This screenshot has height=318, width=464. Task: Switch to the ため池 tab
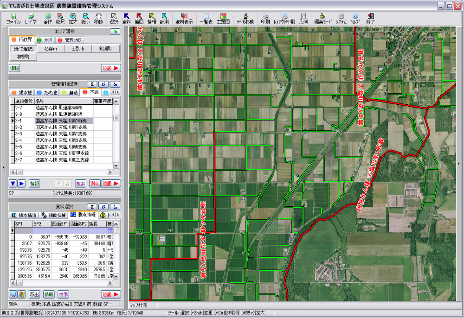click(x=46, y=93)
